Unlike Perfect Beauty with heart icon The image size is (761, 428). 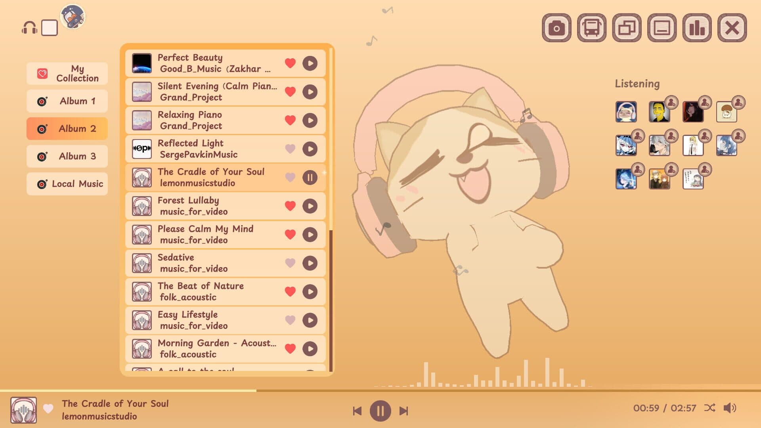[x=290, y=63]
